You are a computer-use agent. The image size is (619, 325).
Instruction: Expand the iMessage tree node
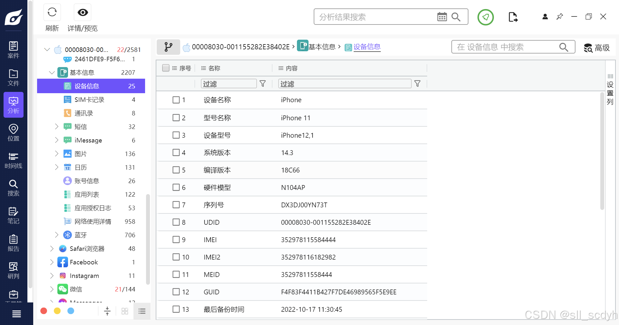point(56,140)
